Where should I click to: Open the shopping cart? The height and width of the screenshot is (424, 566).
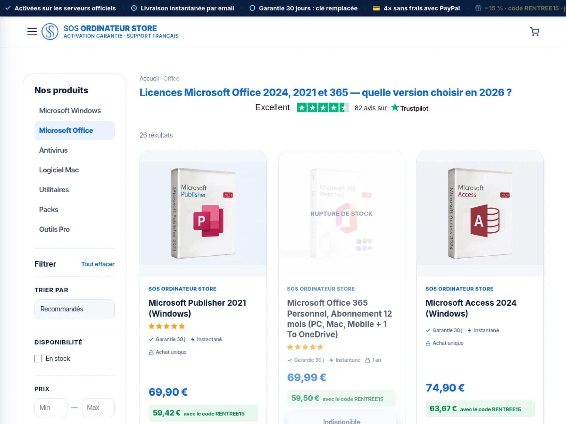click(535, 31)
